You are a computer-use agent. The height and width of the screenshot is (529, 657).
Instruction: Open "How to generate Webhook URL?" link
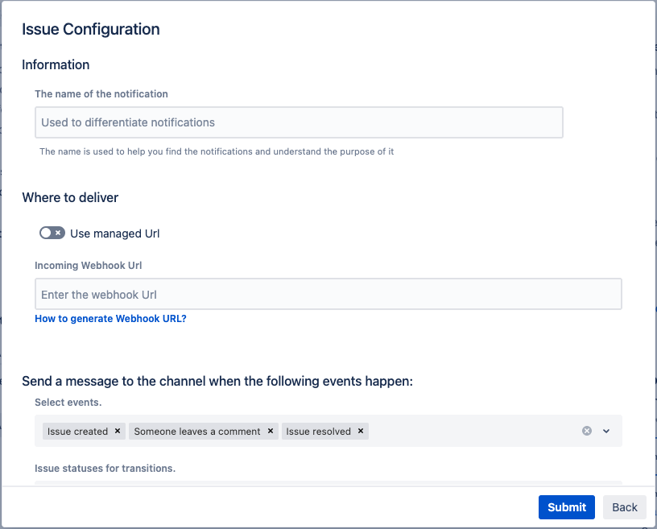(110, 319)
